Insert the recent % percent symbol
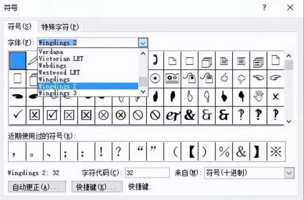 [224, 151]
